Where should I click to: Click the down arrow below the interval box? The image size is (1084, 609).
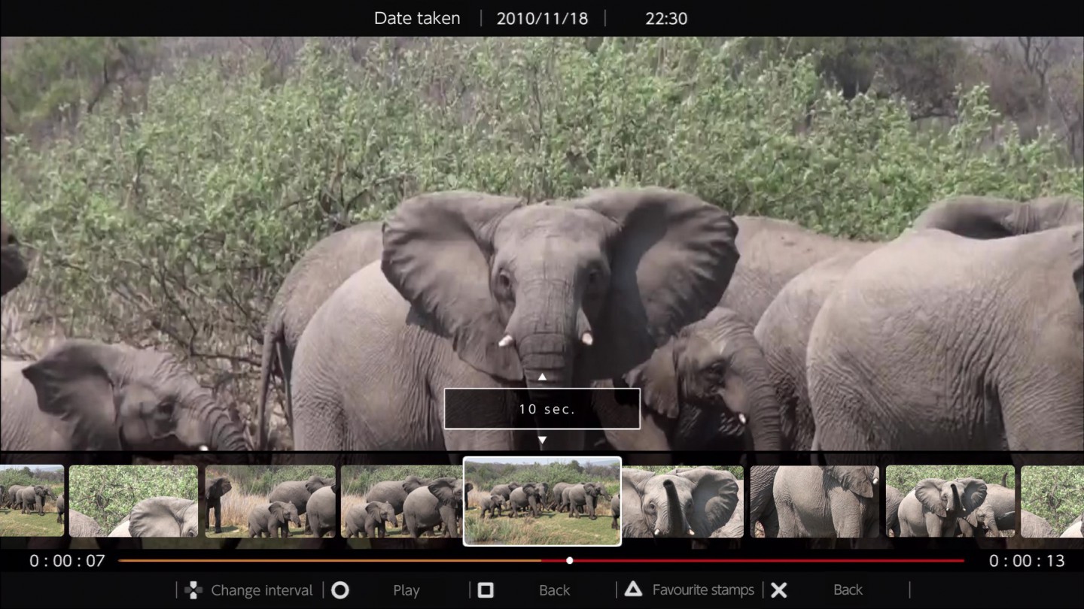point(541,441)
